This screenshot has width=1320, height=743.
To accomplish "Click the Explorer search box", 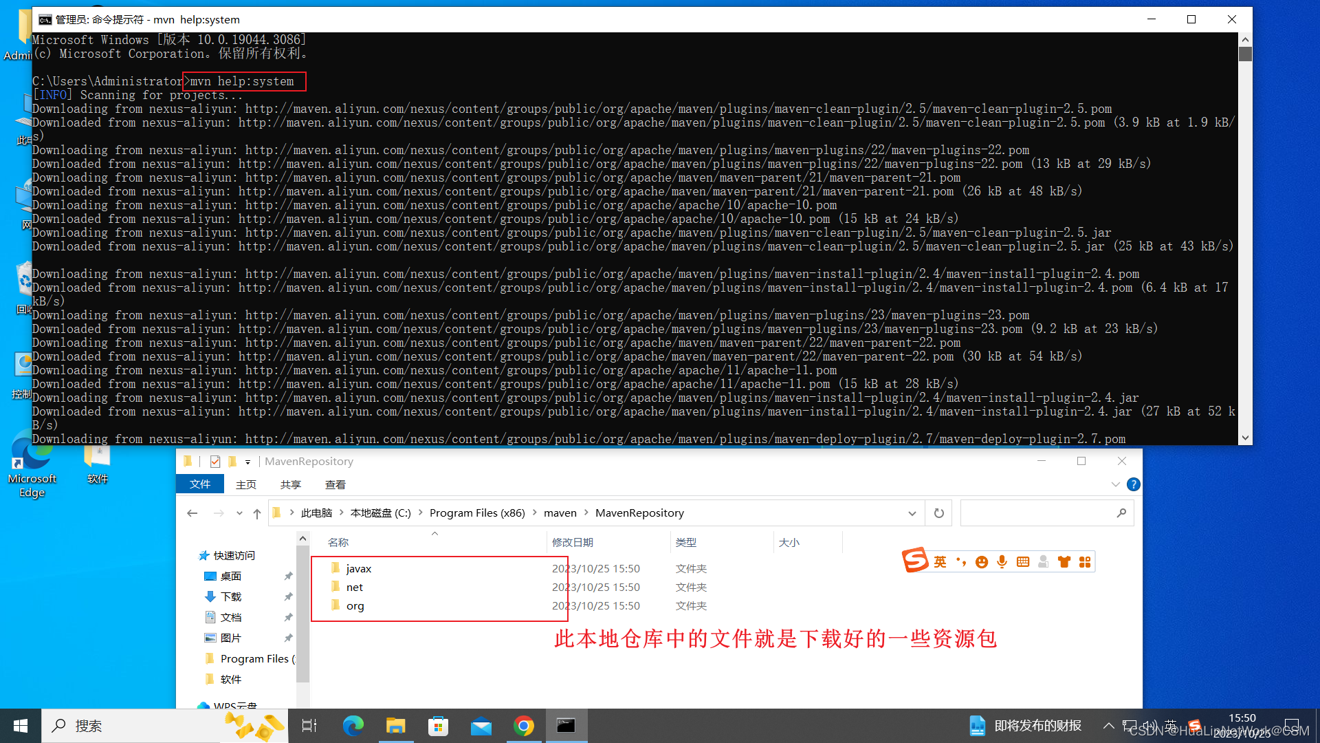I will 1046,513.
